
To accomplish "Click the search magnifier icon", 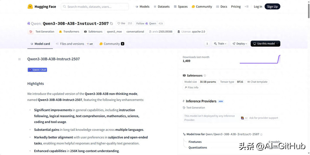I will tap(65, 6).
